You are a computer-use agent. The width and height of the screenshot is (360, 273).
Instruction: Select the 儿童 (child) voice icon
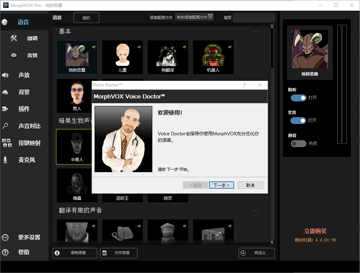[x=122, y=55]
